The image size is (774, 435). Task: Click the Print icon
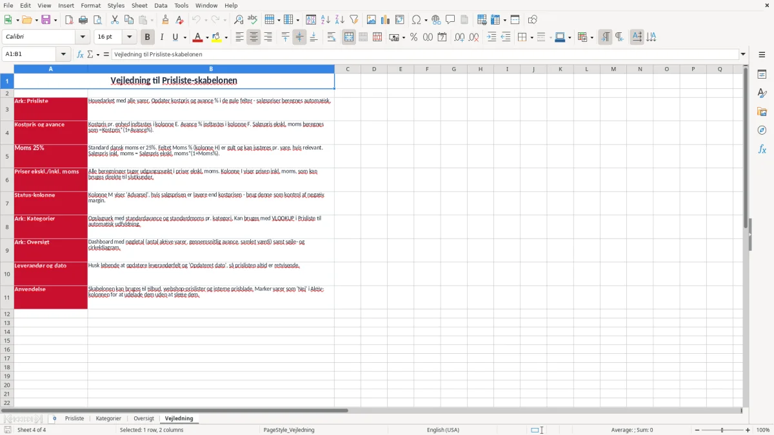83,20
